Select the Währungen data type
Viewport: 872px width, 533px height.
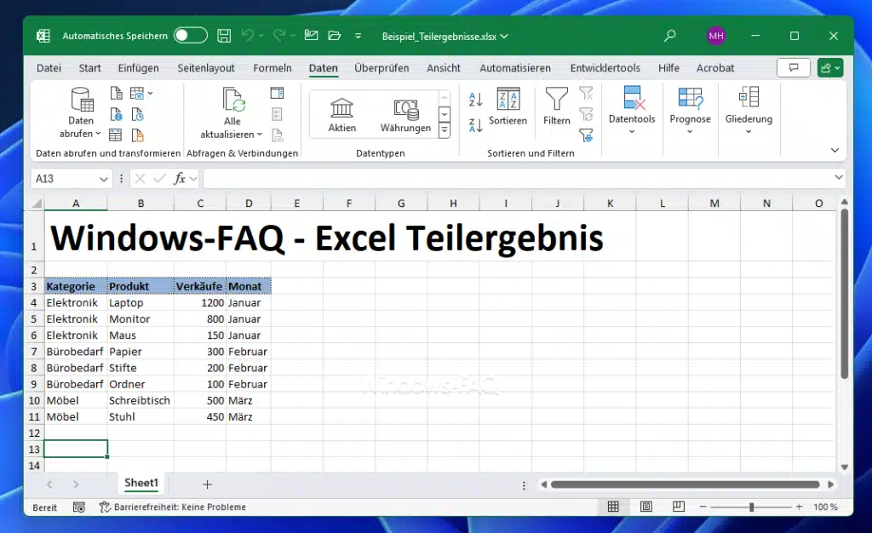[405, 114]
